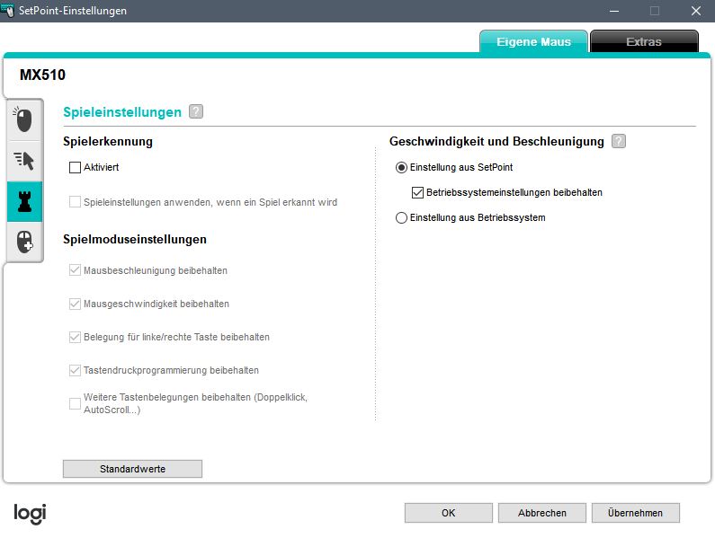
Task: Toggle Spieleinstellungen anwenden, wenn ein Spiel erkannt wird
Action: (x=75, y=202)
